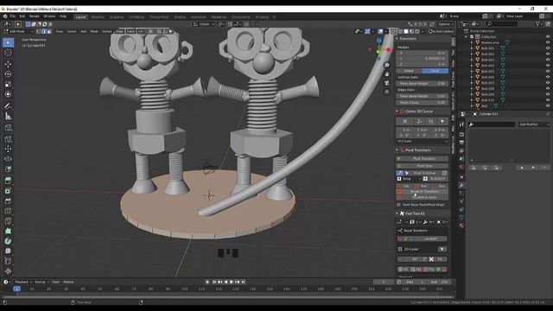The width and height of the screenshot is (553, 311).
Task: Hide the Collection with its eye icon
Action: click(548, 36)
